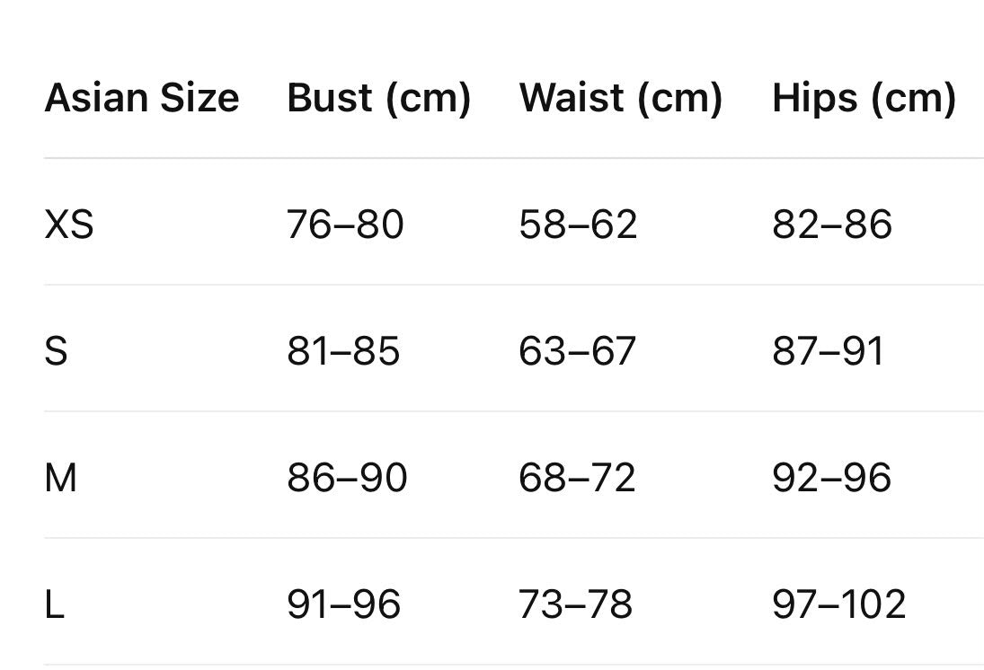This screenshot has height=670, width=984.
Task: Select the XS size row label
Action: [69, 225]
